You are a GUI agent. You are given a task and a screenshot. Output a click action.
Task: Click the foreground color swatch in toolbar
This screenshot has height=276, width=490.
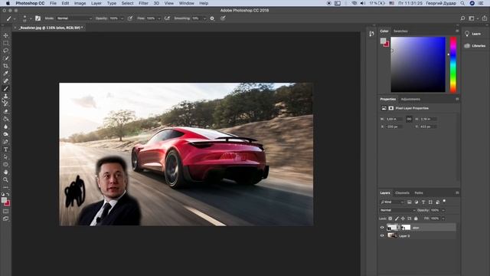pyautogui.click(x=4, y=200)
